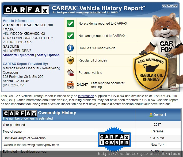The height and width of the screenshot is (157, 183).
Task: Select 'No accidents reported to CARFAX' text
Action: pos(103,24)
